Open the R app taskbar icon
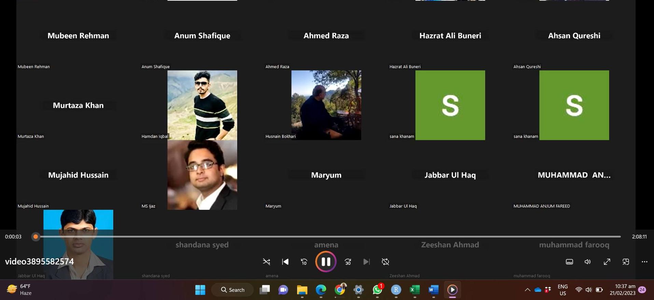654x300 pixels. pyautogui.click(x=396, y=290)
